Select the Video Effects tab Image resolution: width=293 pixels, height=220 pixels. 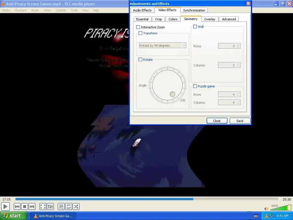(167, 10)
